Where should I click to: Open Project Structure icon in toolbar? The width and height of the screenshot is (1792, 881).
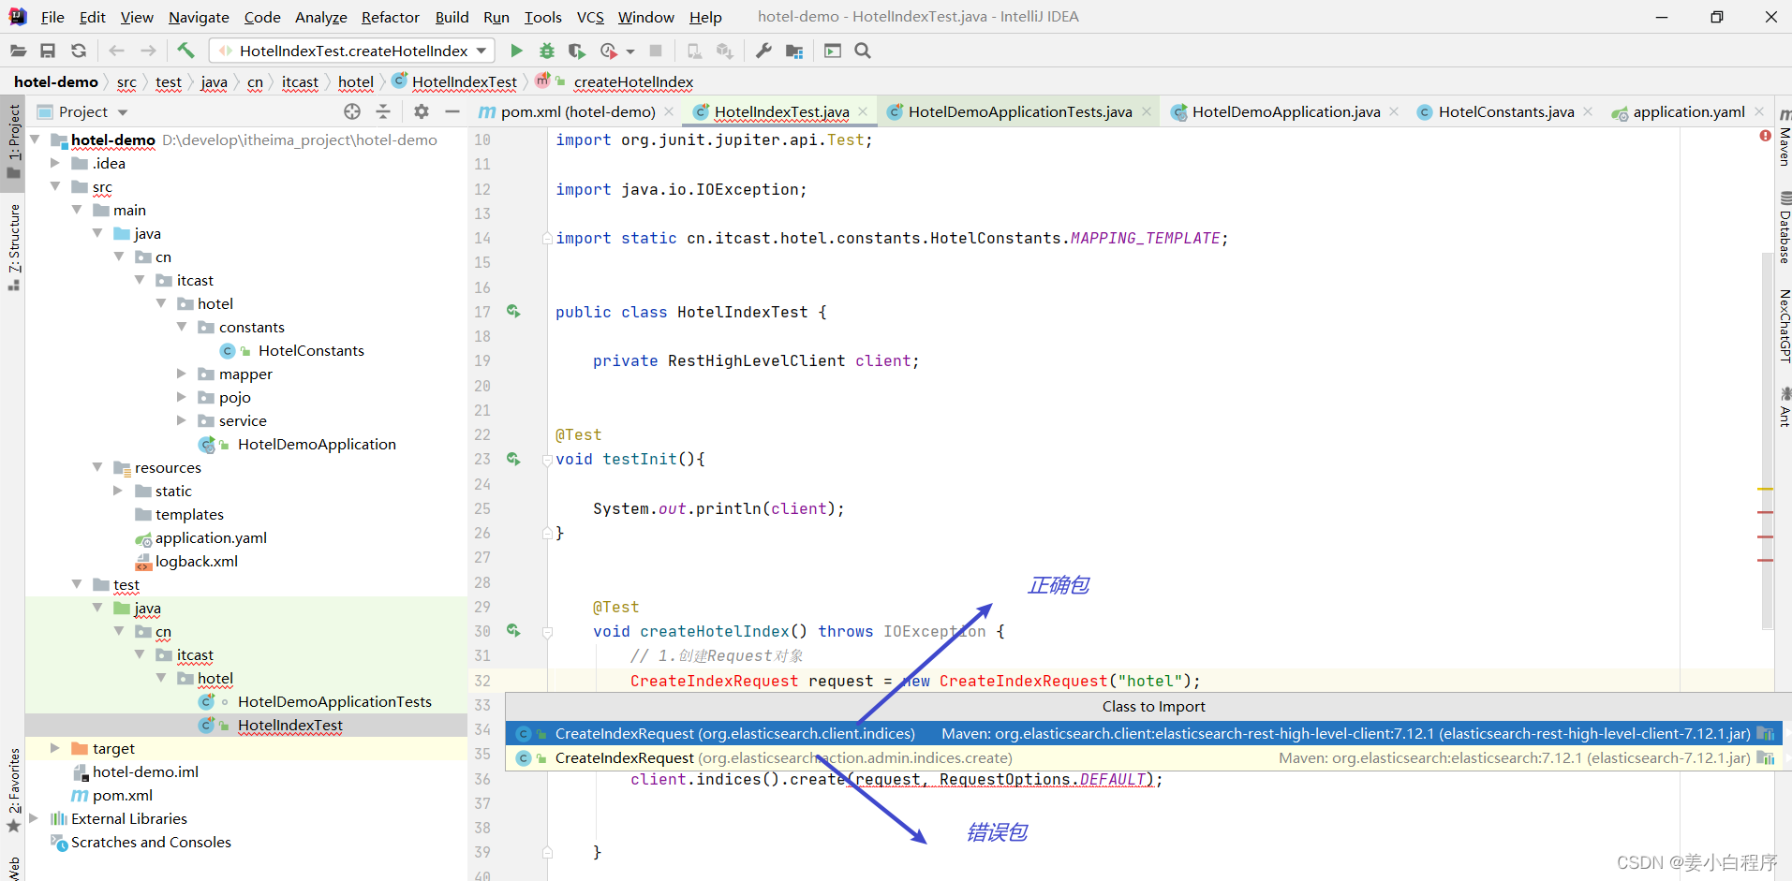794,51
